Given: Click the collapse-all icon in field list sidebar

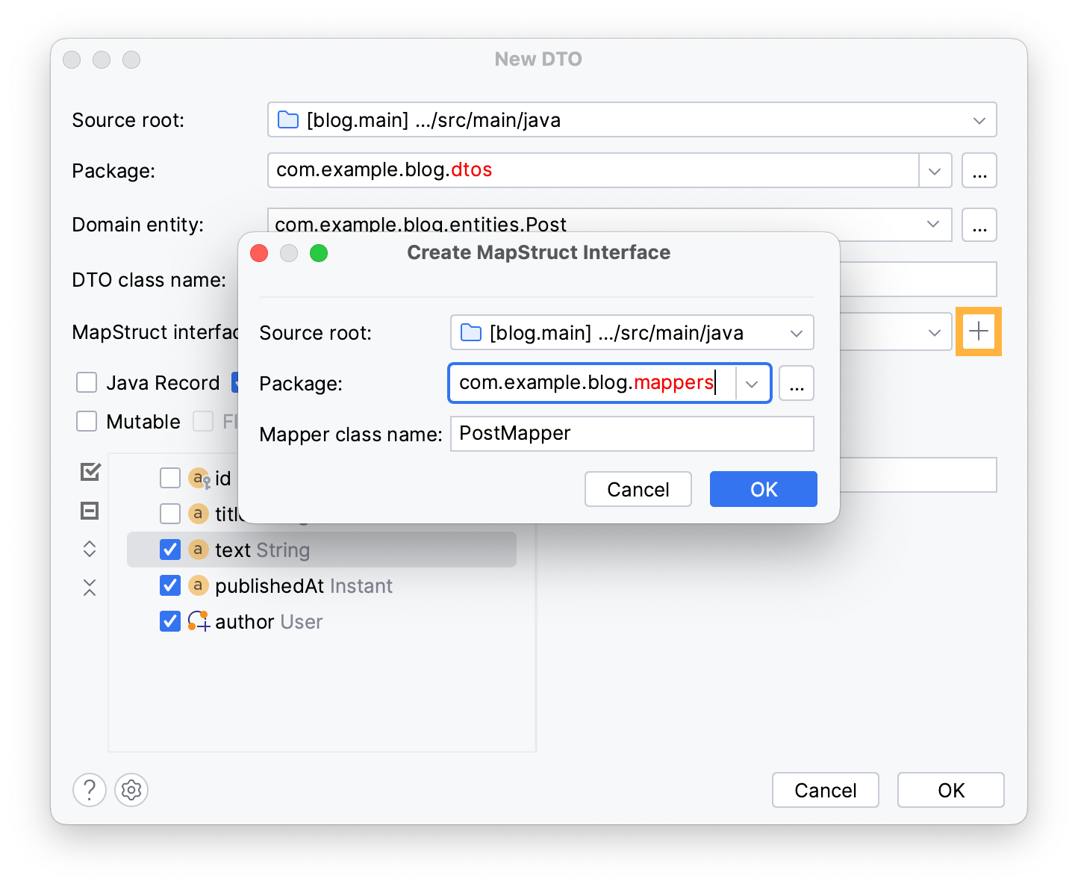Looking at the screenshot, I should tap(89, 588).
